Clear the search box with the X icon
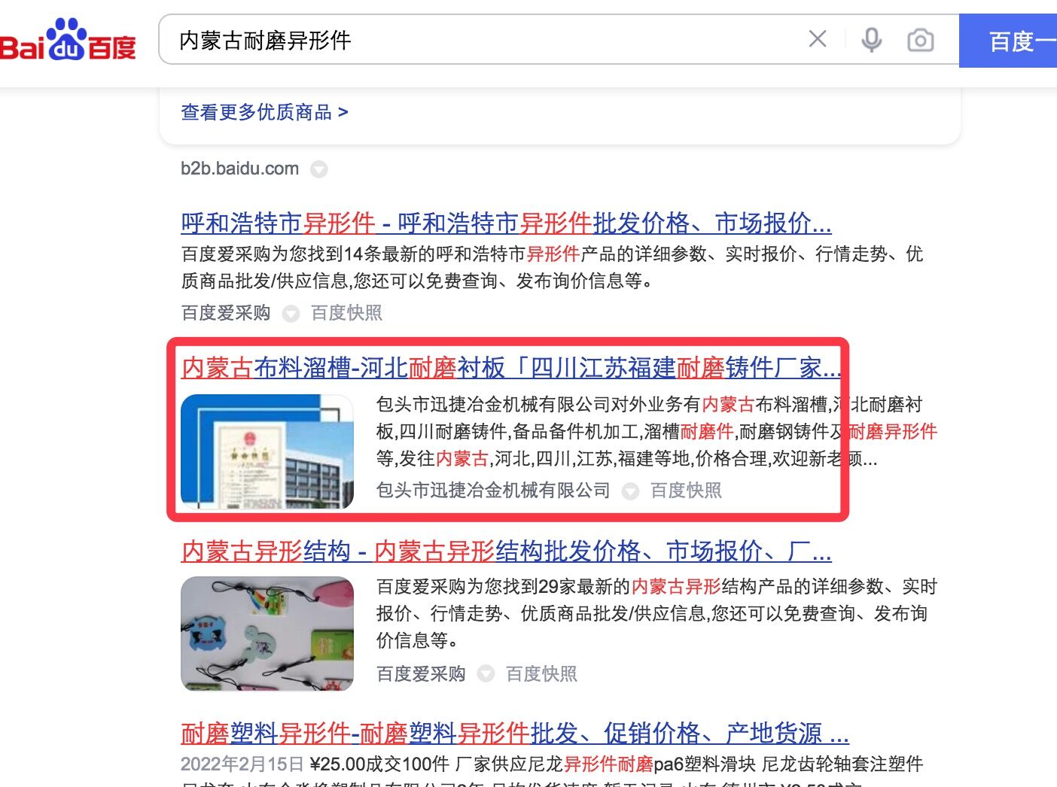 pyautogui.click(x=817, y=39)
